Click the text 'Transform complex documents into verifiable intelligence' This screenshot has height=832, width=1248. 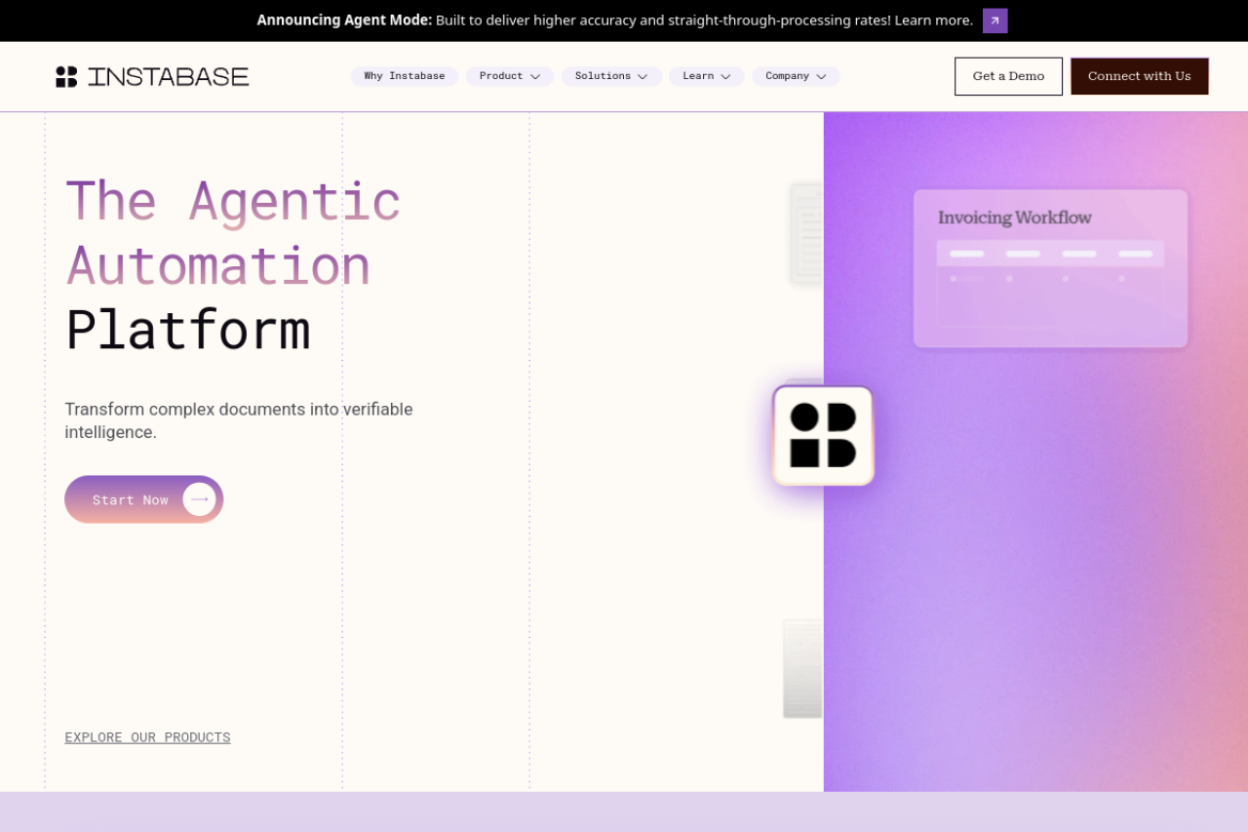239,420
